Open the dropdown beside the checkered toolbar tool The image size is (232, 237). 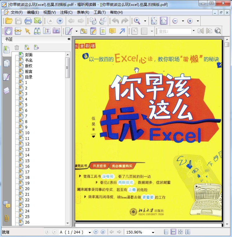(152, 31)
